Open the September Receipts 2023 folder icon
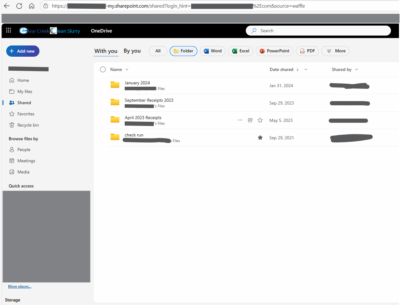This screenshot has height=305, width=400. pos(115,102)
